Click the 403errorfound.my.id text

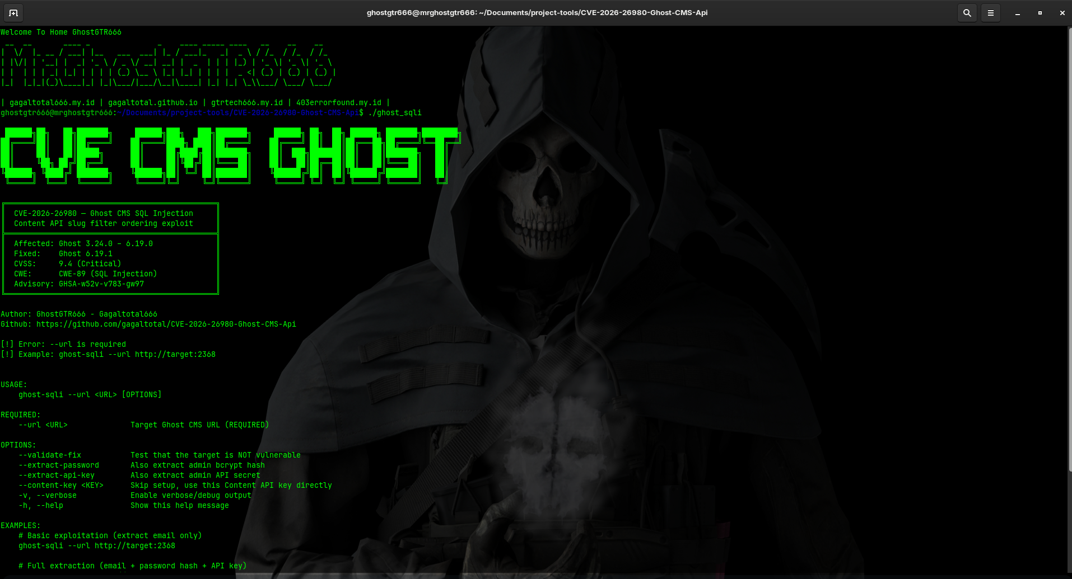point(339,103)
